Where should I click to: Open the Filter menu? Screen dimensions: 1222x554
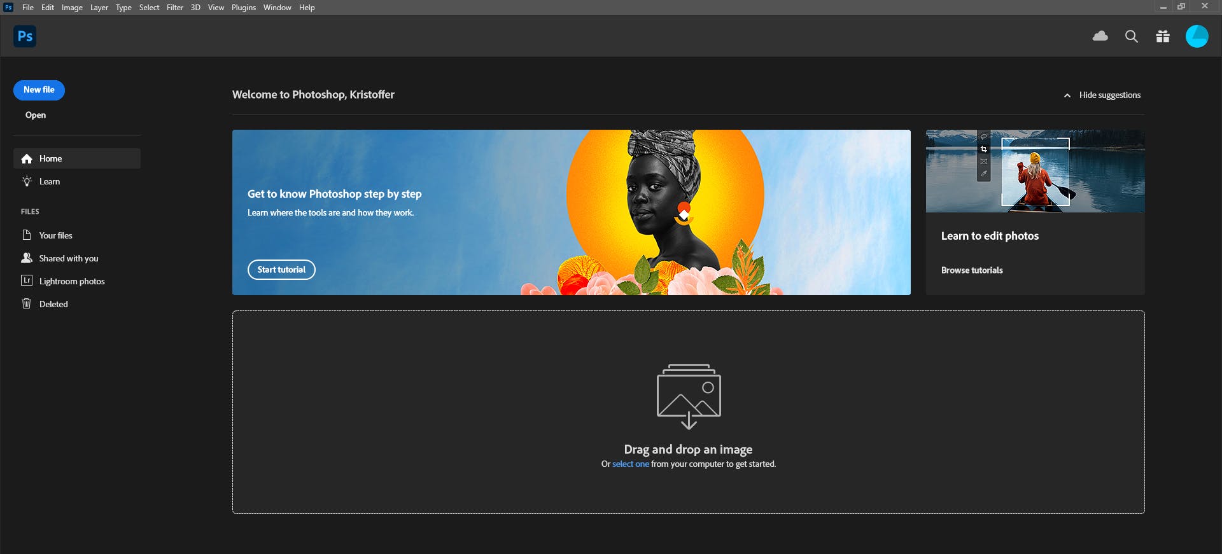point(175,8)
